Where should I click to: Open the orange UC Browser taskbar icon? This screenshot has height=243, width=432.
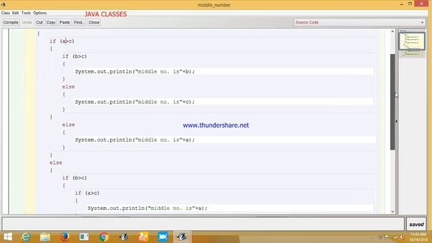143,237
